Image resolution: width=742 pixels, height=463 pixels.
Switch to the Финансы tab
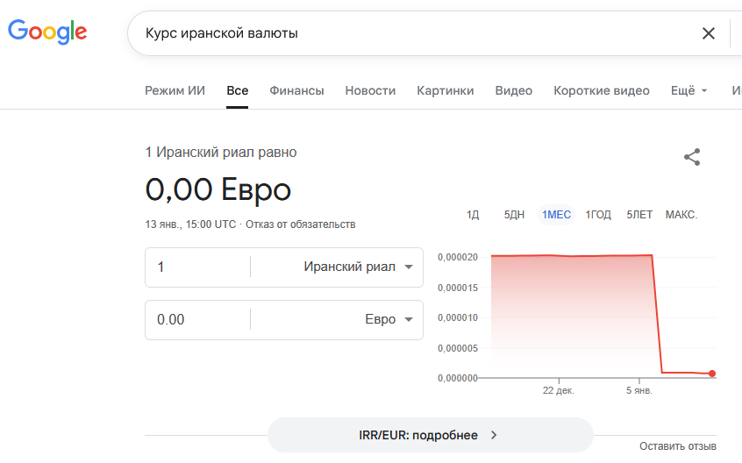pyautogui.click(x=296, y=90)
